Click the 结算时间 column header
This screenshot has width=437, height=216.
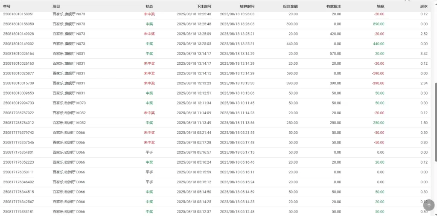[247, 6]
